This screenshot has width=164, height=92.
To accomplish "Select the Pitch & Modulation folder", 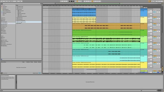I will pyautogui.click(x=22, y=20).
